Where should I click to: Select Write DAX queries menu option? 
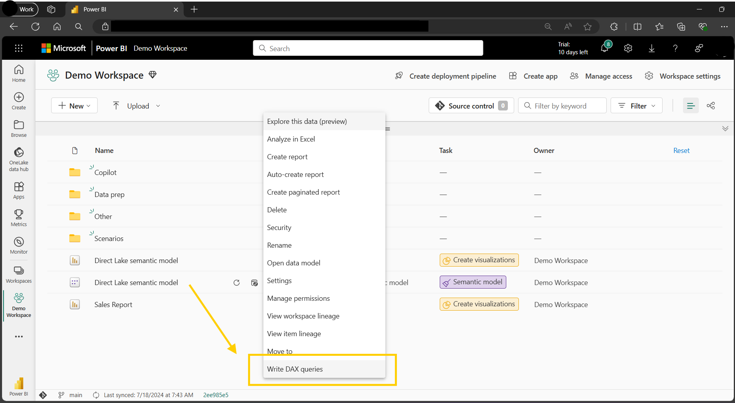click(x=295, y=369)
